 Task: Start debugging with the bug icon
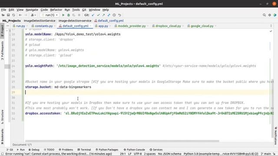point(69,15)
